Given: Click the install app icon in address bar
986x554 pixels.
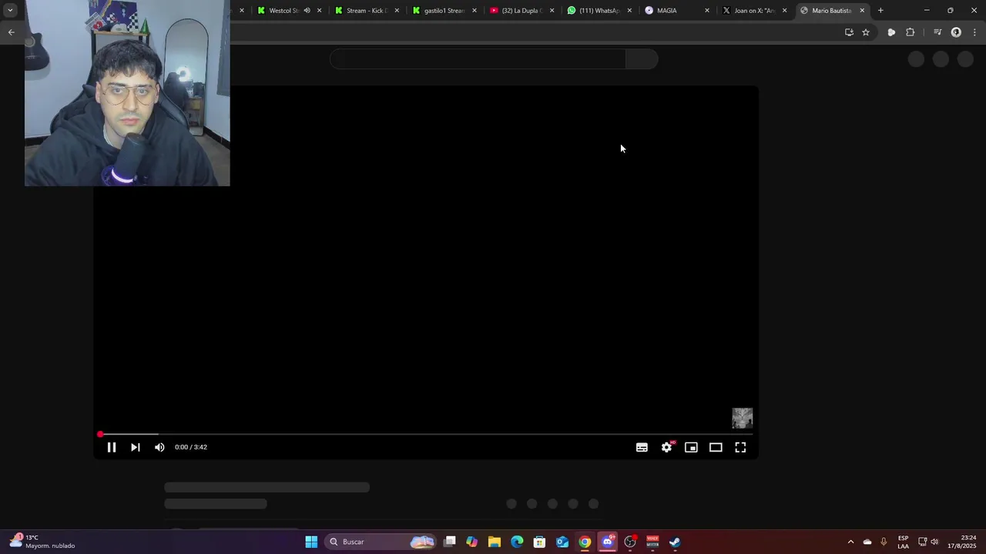Looking at the screenshot, I should point(849,32).
